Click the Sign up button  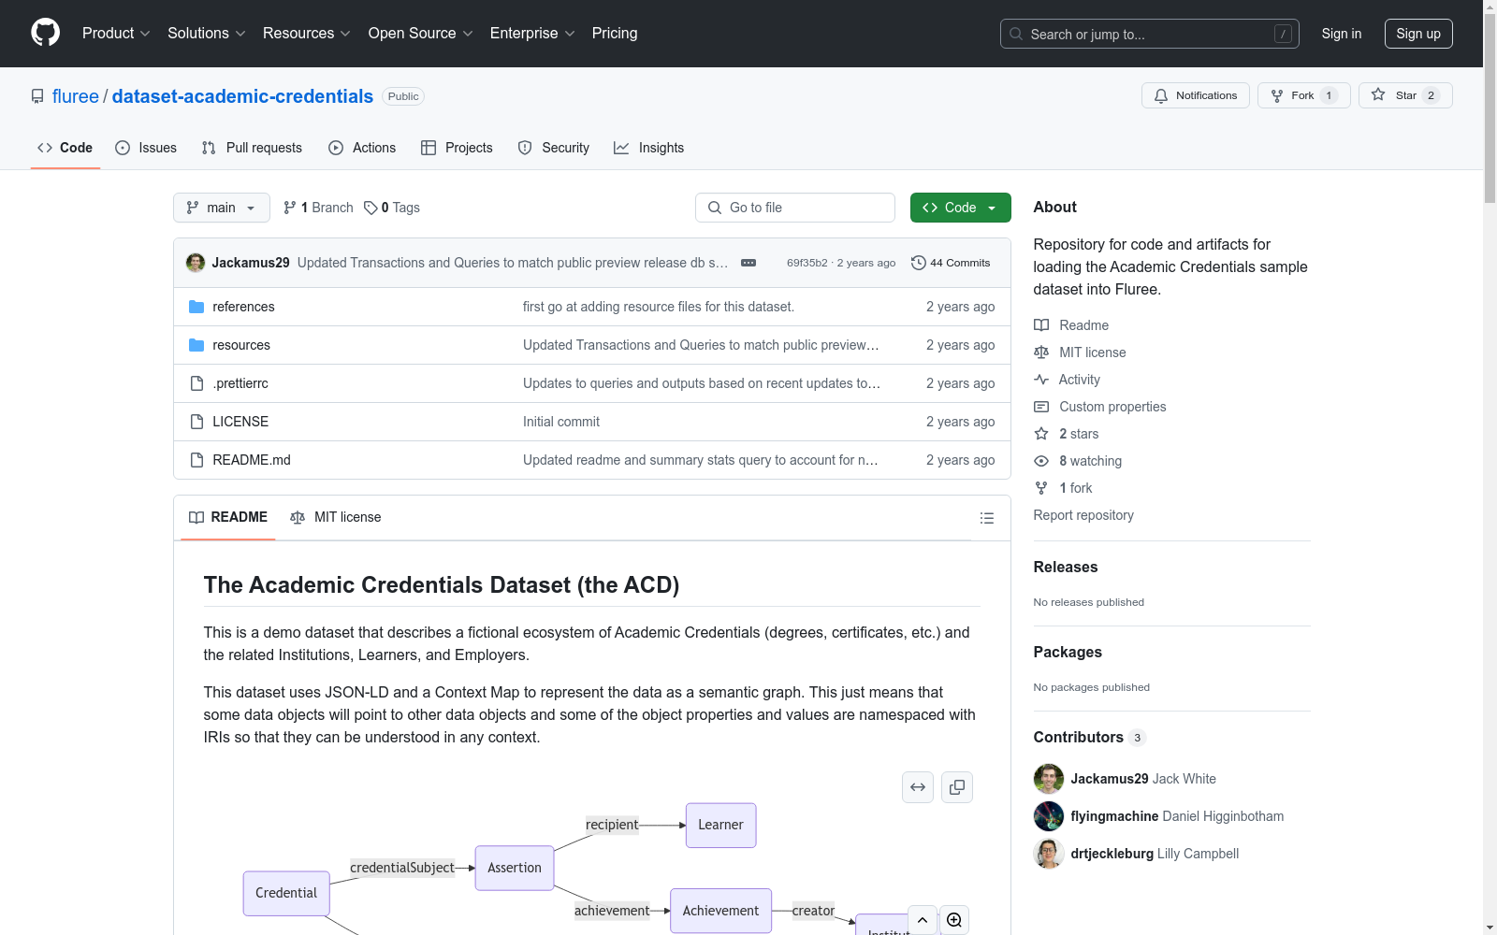(x=1418, y=34)
